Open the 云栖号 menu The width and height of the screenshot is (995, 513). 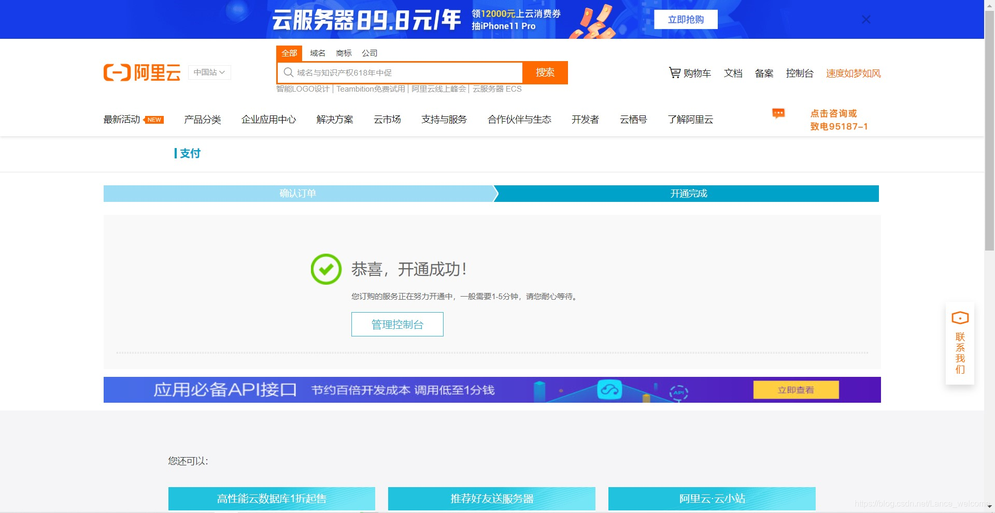pyautogui.click(x=633, y=120)
